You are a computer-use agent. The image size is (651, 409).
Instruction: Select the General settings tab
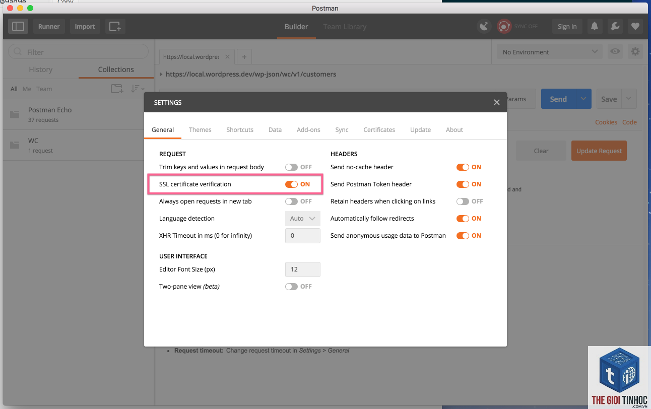[x=163, y=129]
